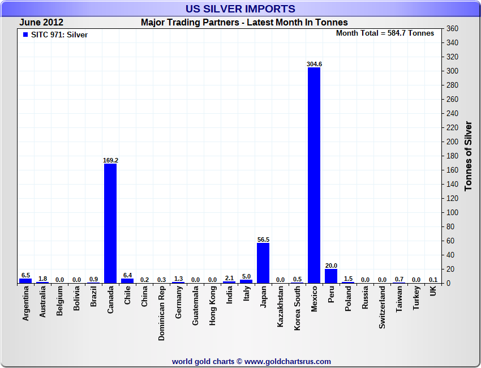Click the 169.2 value label above Canada
This screenshot has height=368, width=481.
pos(110,160)
